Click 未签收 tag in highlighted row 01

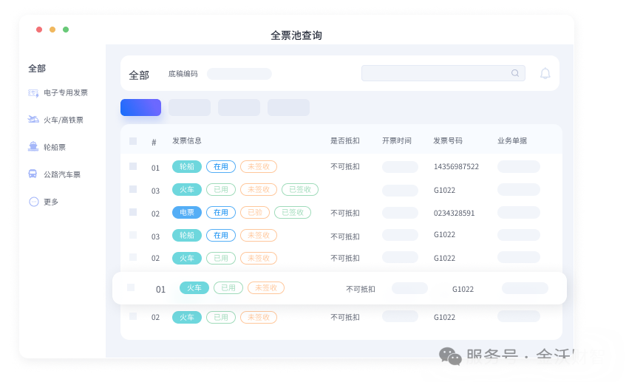pos(266,288)
